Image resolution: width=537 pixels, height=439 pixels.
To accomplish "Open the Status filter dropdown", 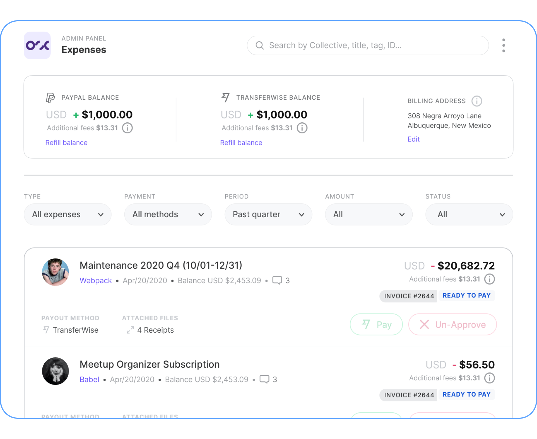I will pos(468,214).
